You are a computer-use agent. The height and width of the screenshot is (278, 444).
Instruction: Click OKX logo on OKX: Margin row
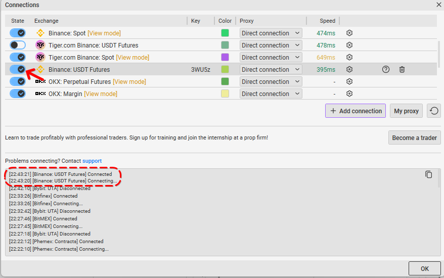tap(40, 94)
